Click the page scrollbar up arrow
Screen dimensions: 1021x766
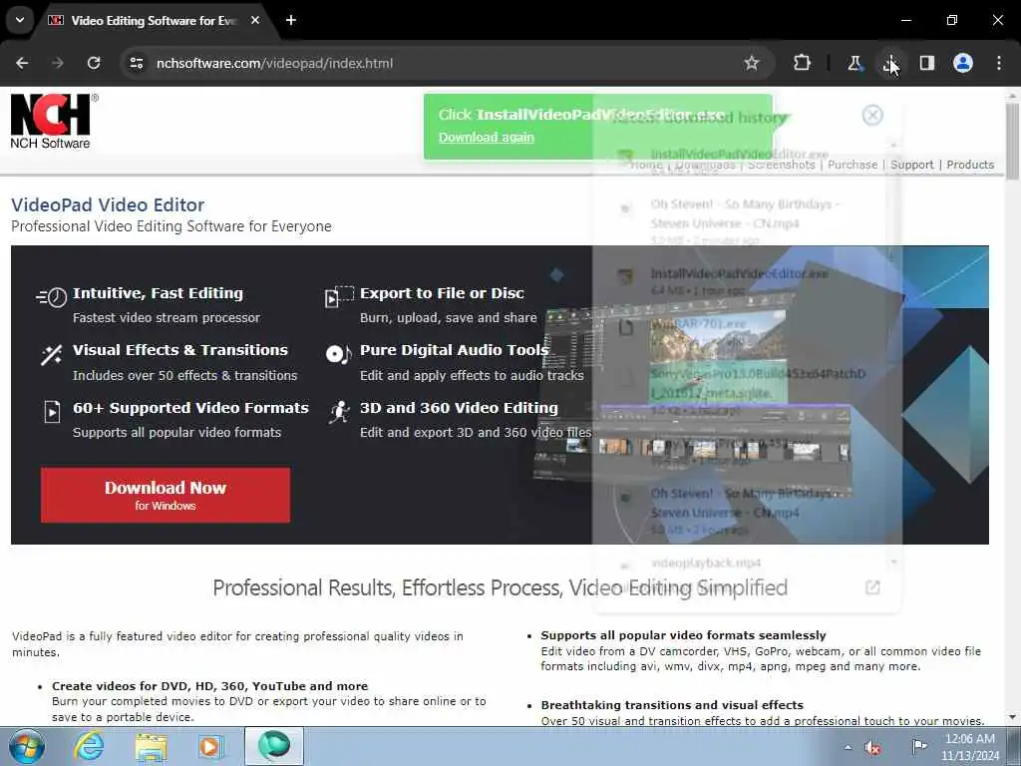[x=1012, y=96]
